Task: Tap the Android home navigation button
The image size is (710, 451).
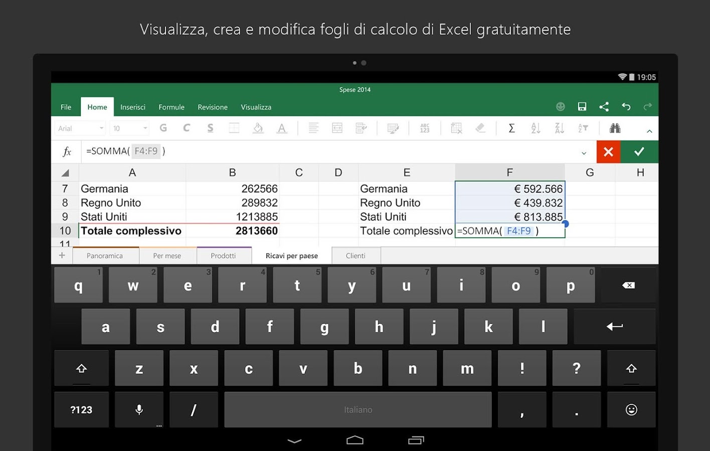Action: click(355, 440)
